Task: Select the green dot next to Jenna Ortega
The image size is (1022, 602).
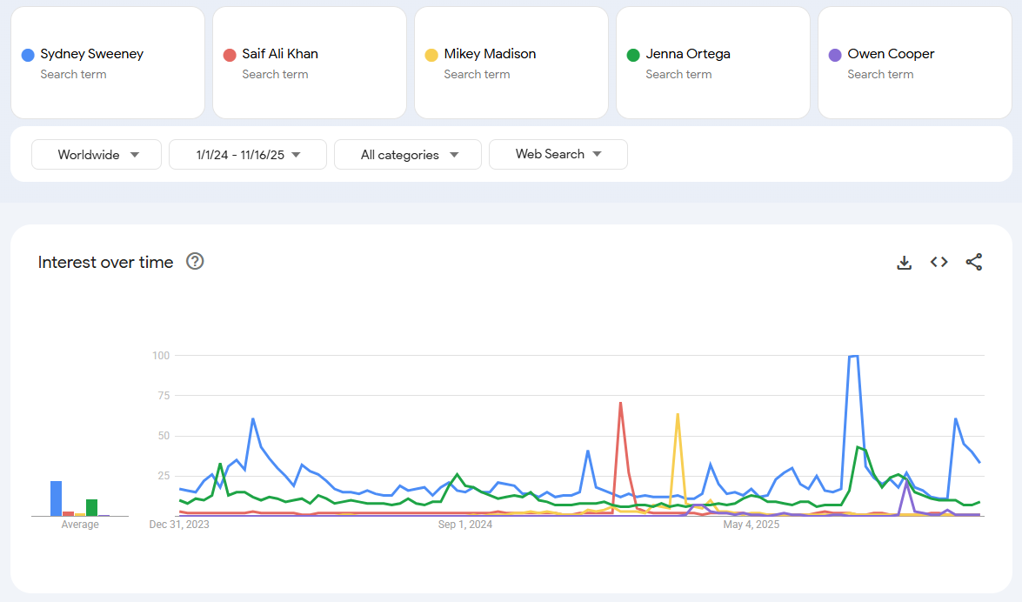Action: click(x=634, y=54)
